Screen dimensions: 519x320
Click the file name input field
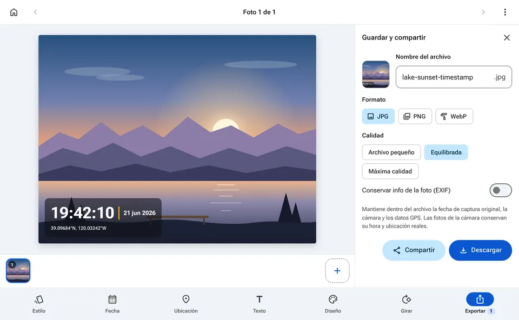coord(454,77)
